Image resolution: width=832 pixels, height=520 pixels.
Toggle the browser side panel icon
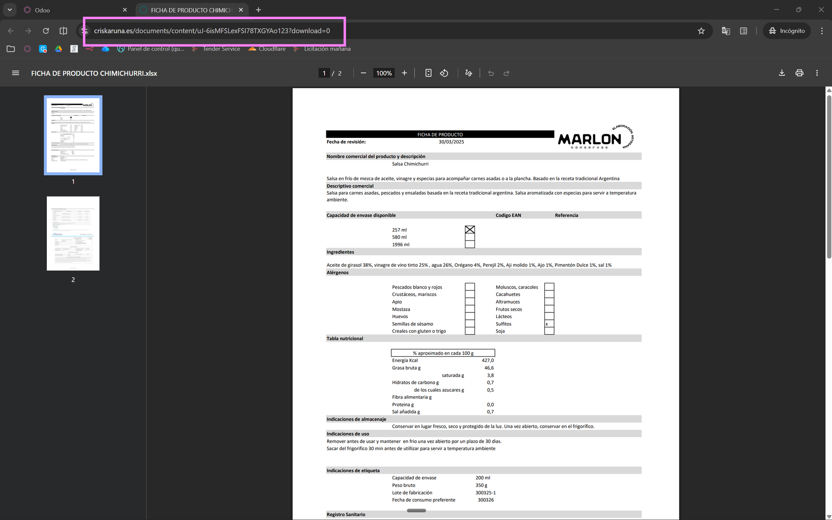63,31
